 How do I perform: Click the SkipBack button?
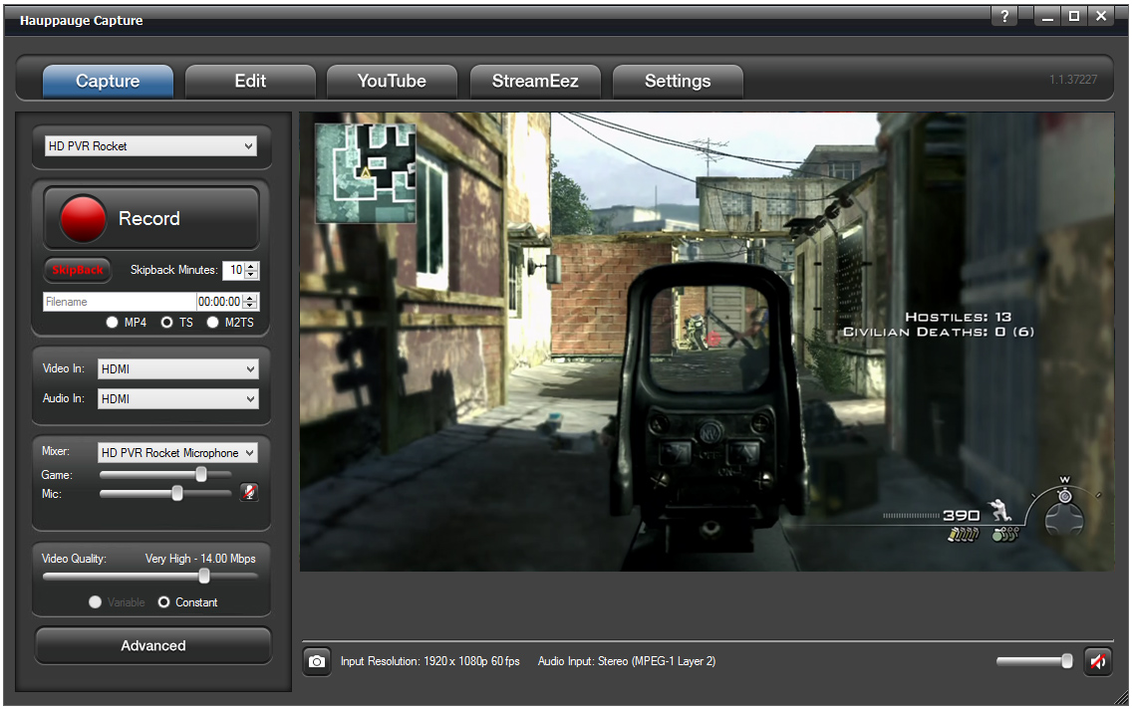[78, 270]
